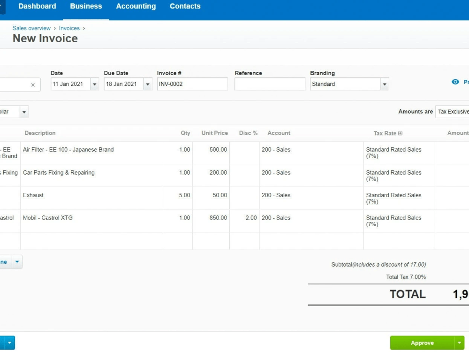Image resolution: width=469 pixels, height=352 pixels.
Task: Select Car Parts Fixing & Repairing description
Action: [91, 176]
